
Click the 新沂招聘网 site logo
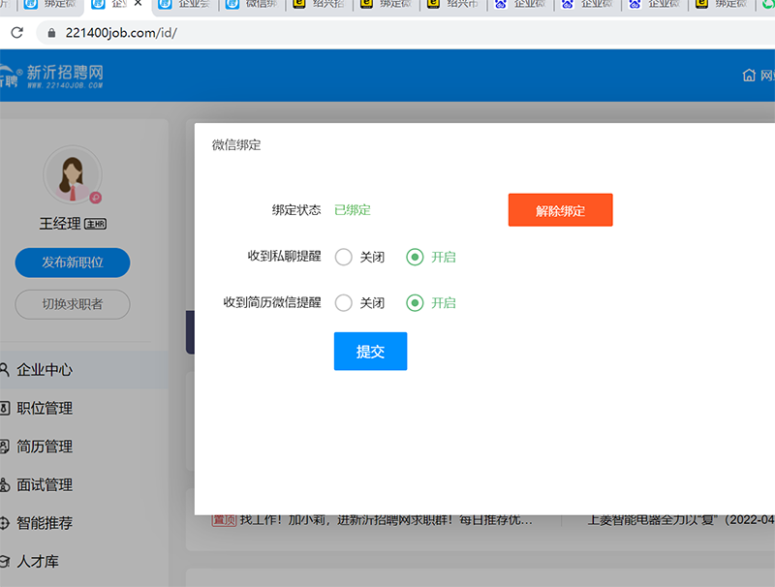[x=53, y=76]
